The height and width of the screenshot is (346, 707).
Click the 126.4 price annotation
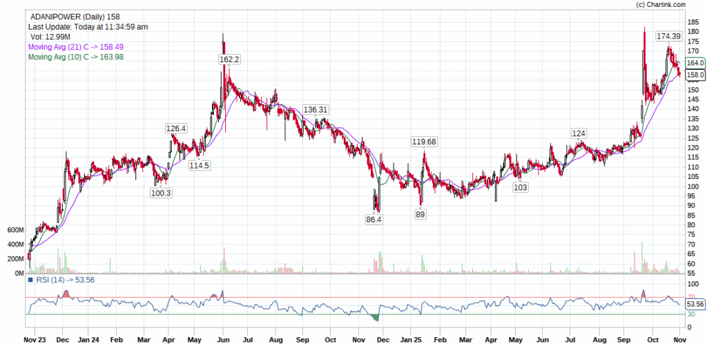pyautogui.click(x=176, y=128)
